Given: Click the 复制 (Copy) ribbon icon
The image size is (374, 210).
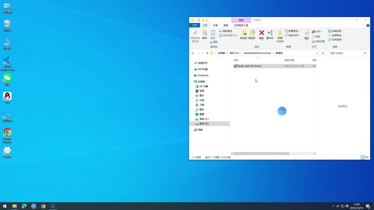Looking at the screenshot, I should click(204, 33).
